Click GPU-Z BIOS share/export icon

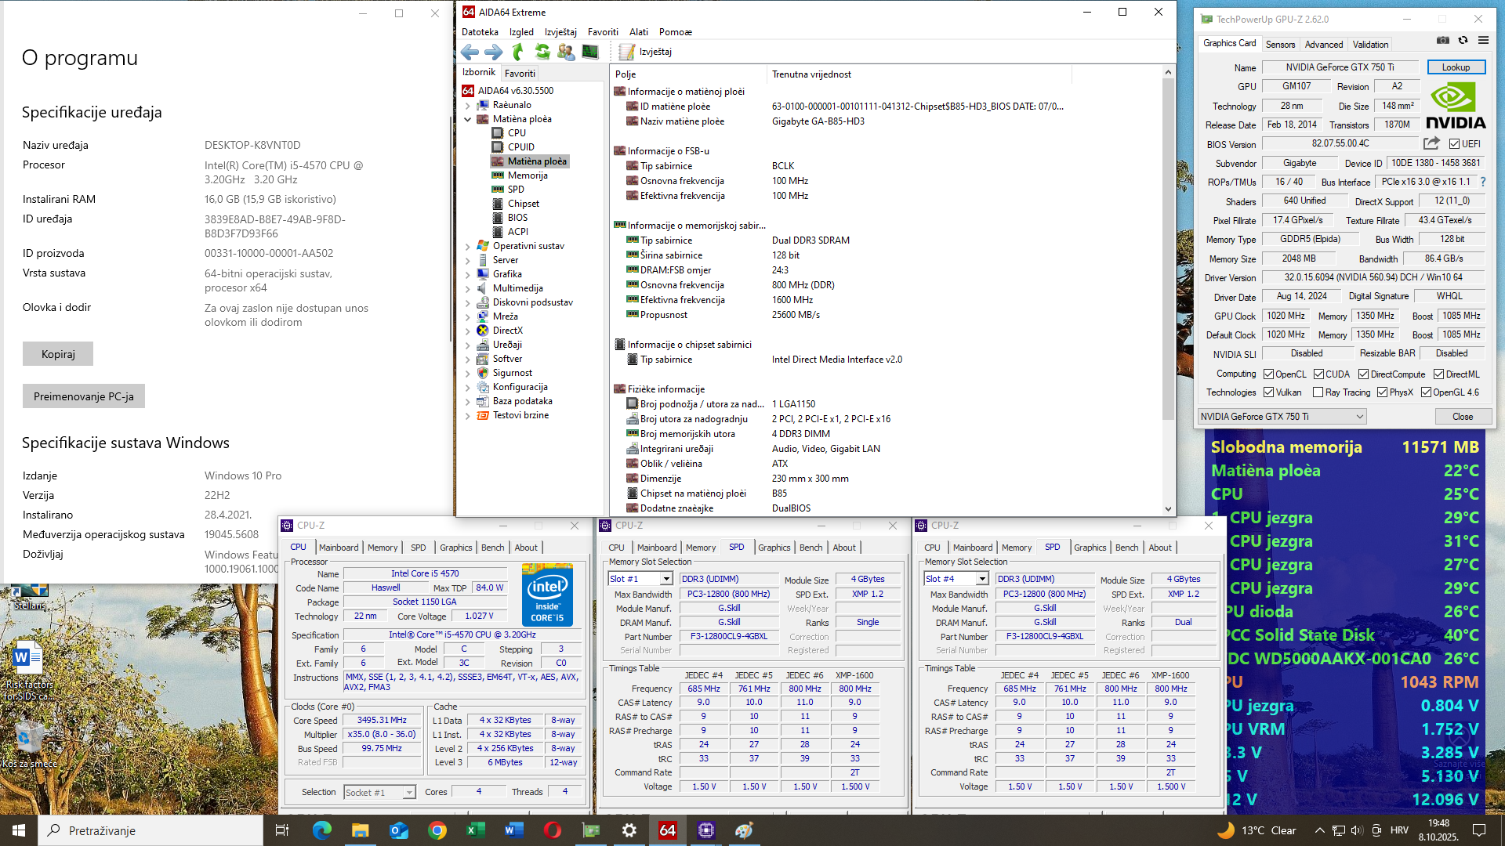tap(1431, 144)
